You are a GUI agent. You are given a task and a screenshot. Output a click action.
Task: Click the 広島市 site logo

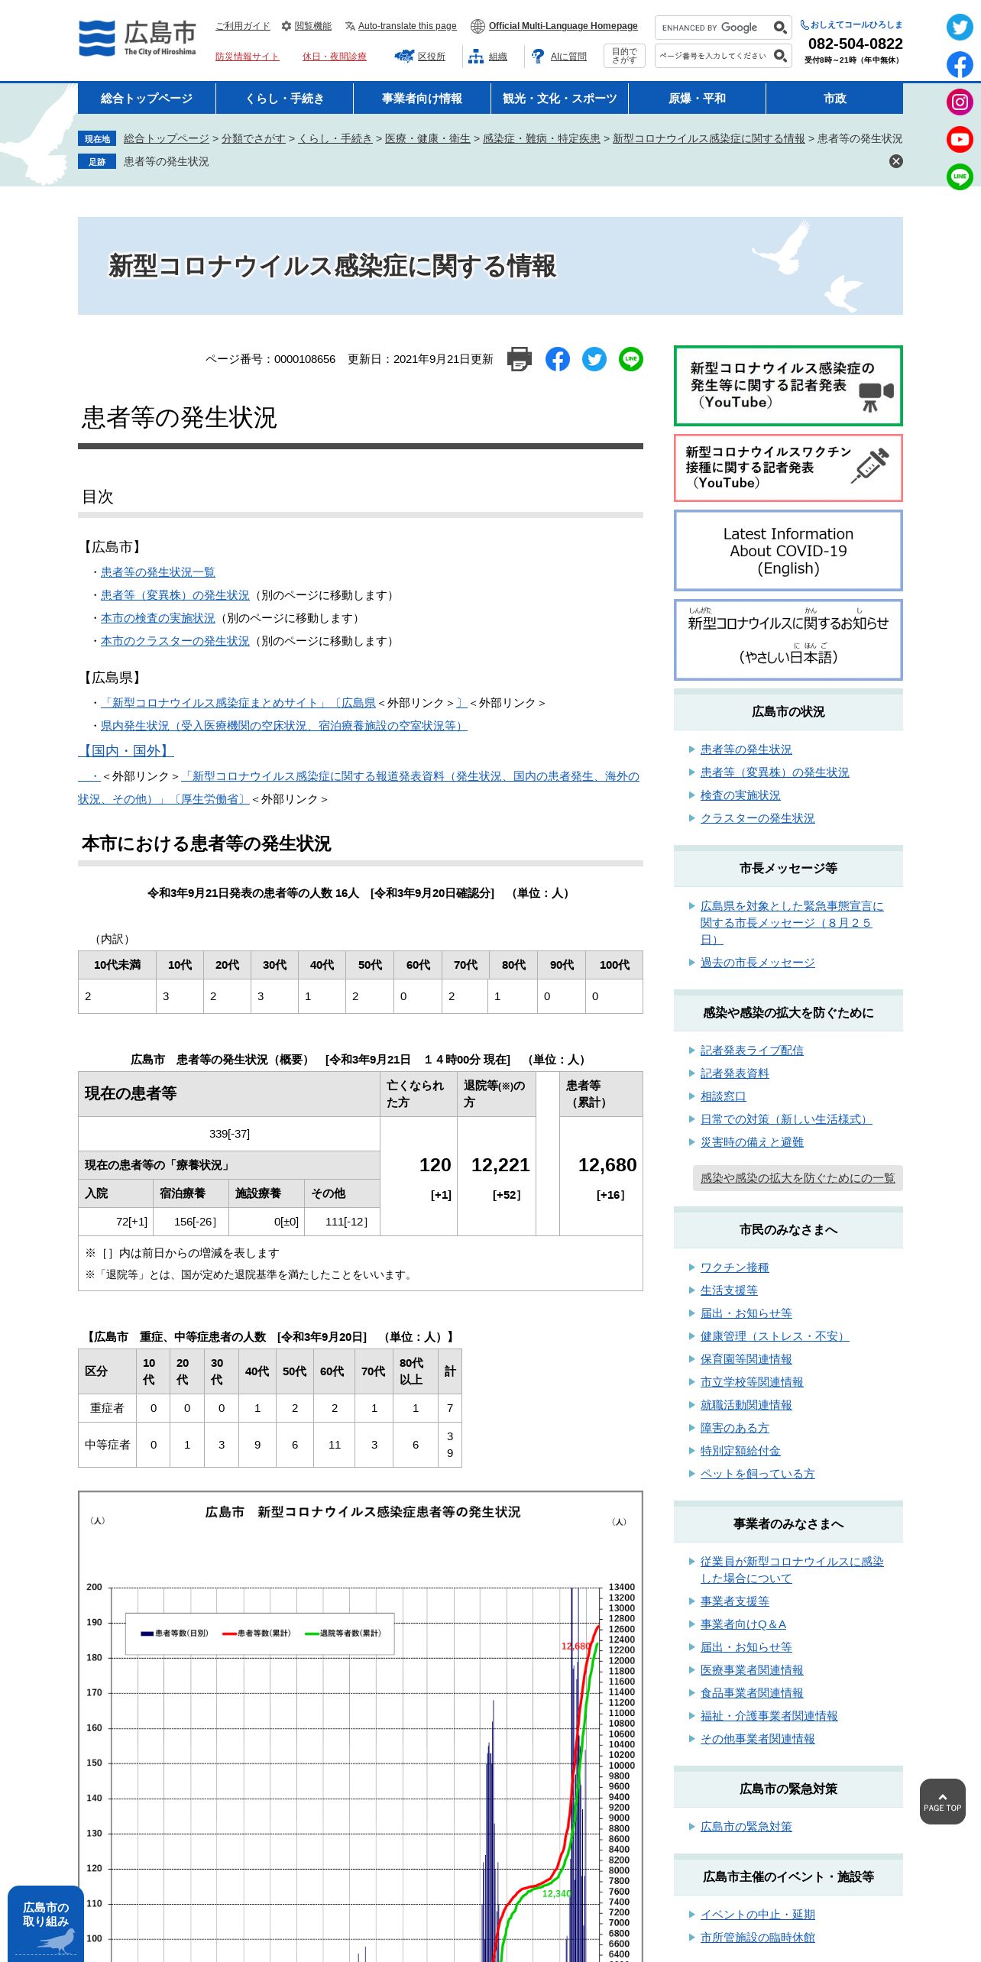tap(138, 38)
